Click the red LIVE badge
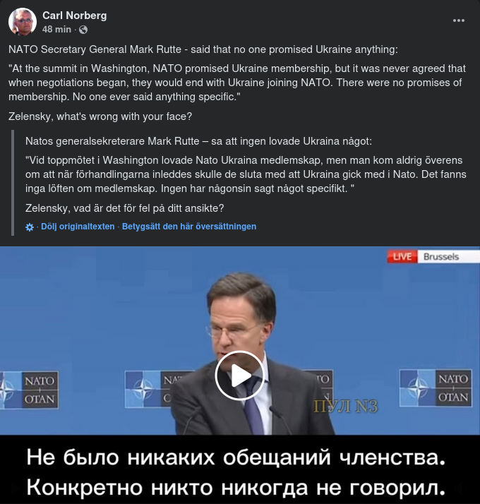The height and width of the screenshot is (504, 480). 402,256
